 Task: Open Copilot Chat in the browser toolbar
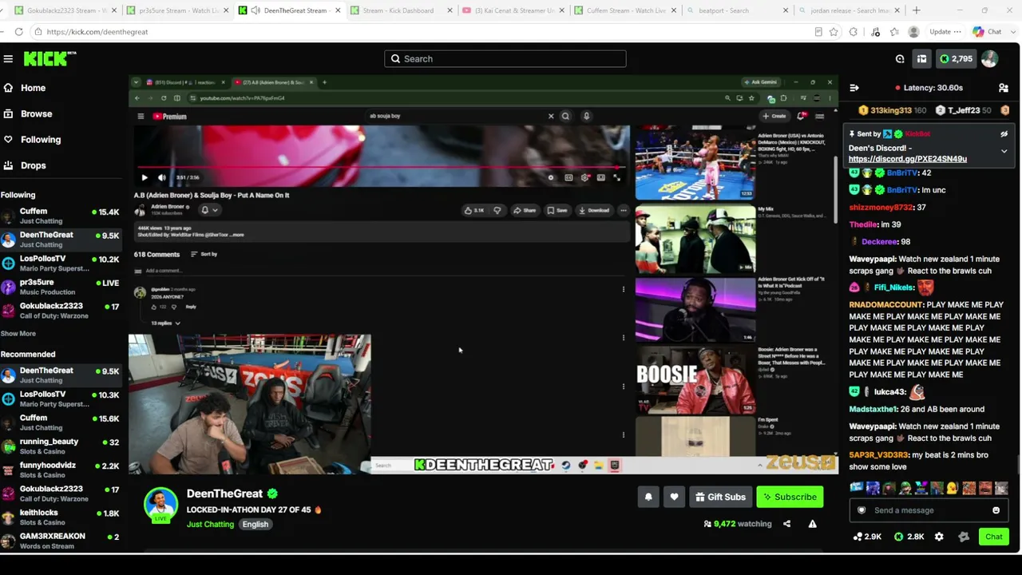pyautogui.click(x=987, y=32)
